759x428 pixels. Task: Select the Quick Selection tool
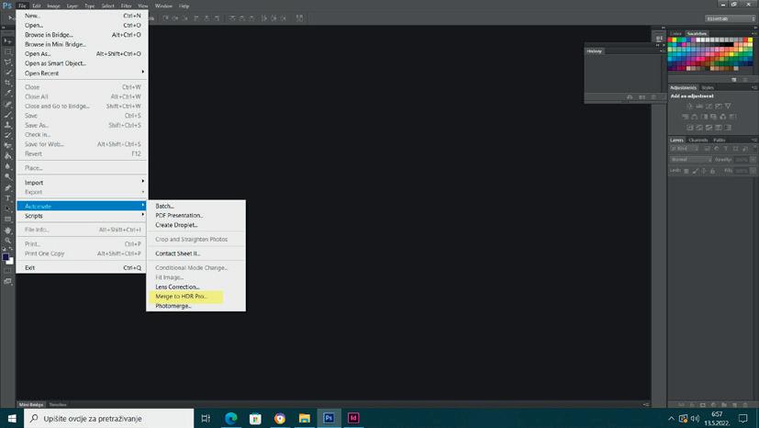click(x=7, y=73)
